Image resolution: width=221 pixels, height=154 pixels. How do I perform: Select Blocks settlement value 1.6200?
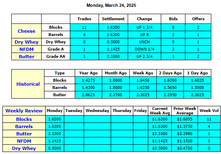113,27
